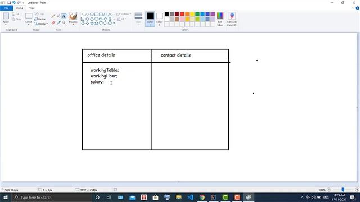Click the Copy command
Screen dimensions: 360x202
point(16,19)
